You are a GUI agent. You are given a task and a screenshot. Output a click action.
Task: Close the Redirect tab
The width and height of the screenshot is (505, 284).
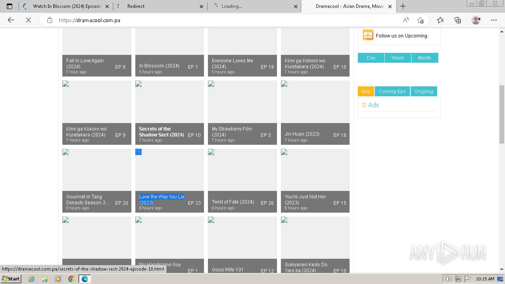click(x=202, y=6)
